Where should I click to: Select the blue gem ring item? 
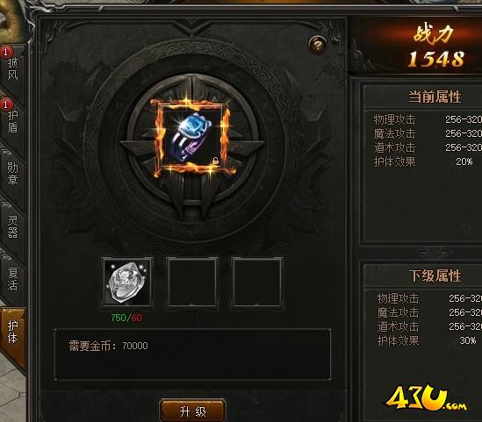[191, 138]
